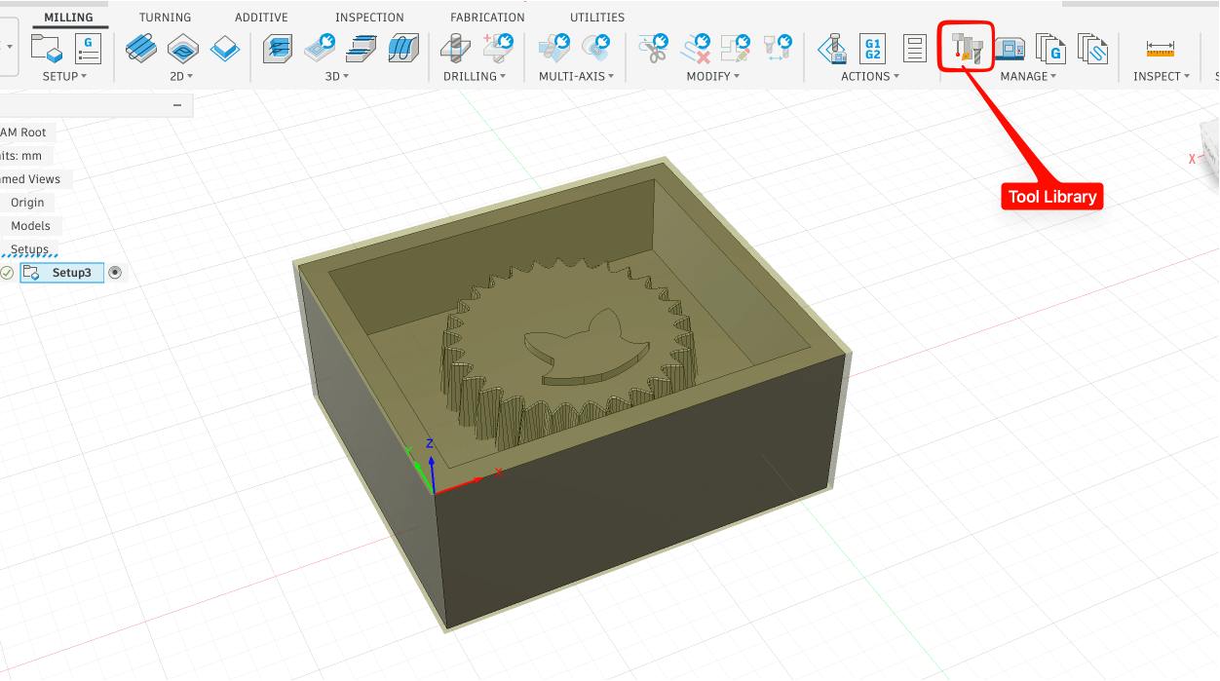The height and width of the screenshot is (681, 1220).
Task: Select the 2D Pocket tool
Action: click(x=183, y=48)
